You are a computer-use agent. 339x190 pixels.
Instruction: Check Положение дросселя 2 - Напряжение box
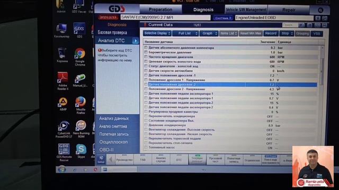click(146, 89)
